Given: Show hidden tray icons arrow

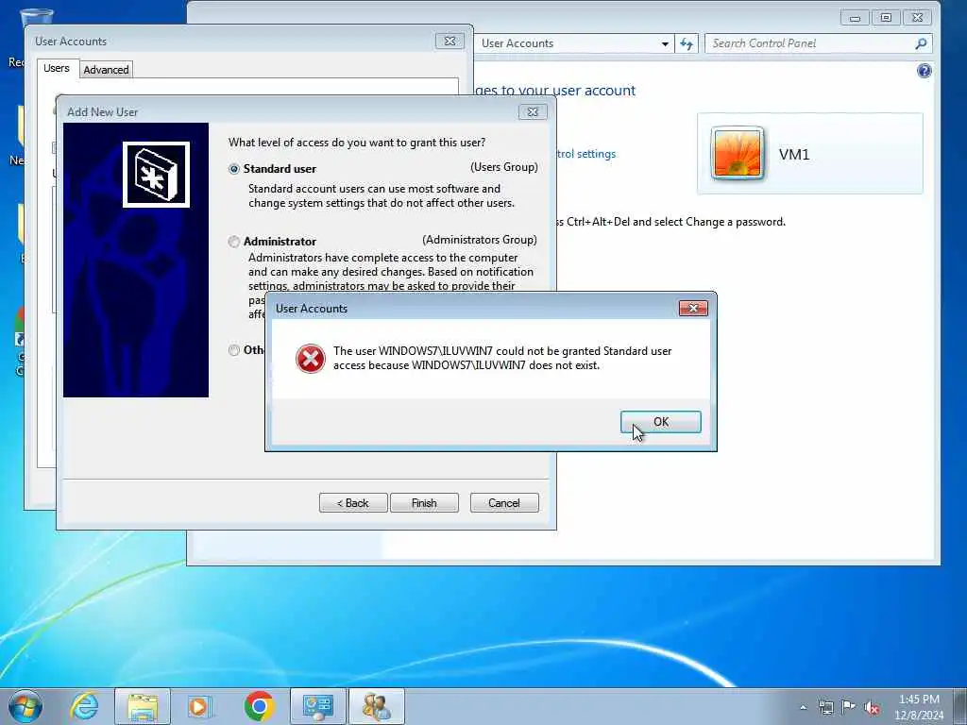Looking at the screenshot, I should coord(803,707).
